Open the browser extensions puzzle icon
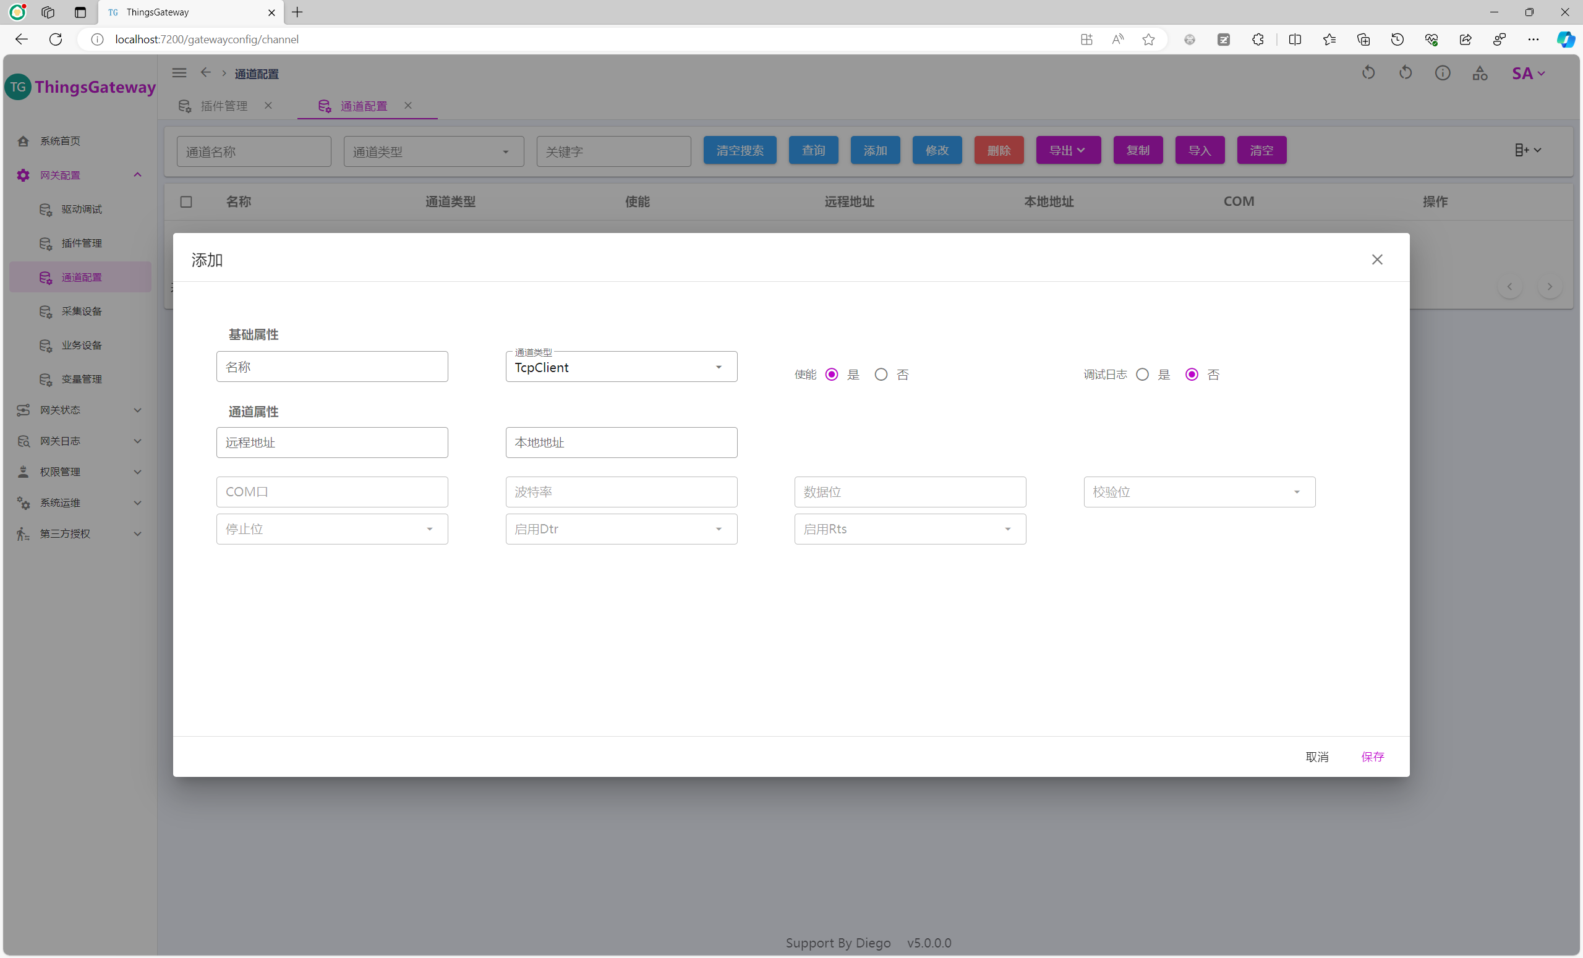Image resolution: width=1583 pixels, height=958 pixels. point(1257,40)
